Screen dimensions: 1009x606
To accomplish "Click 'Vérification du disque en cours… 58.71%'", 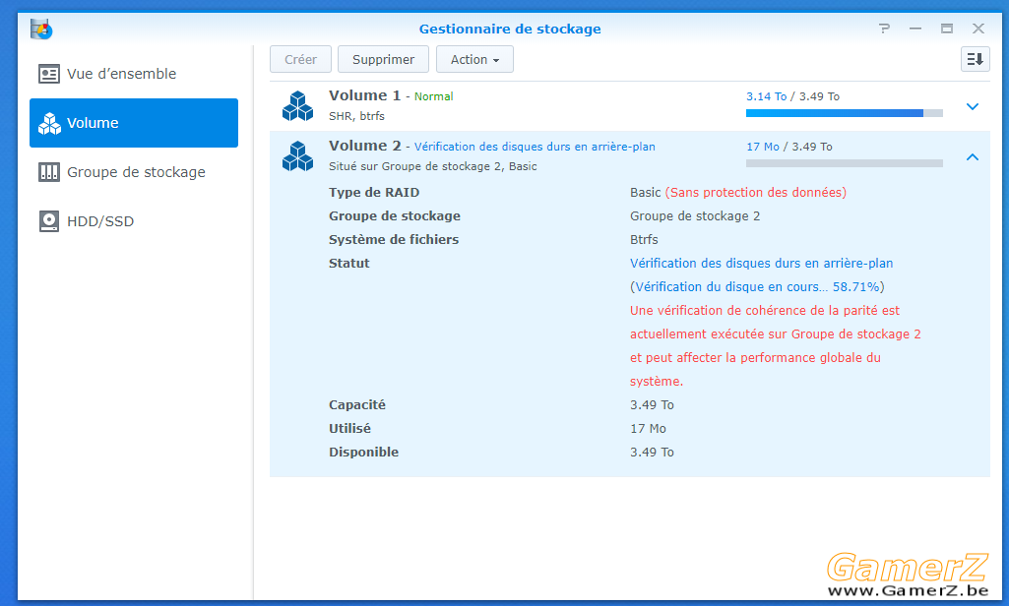I will pyautogui.click(x=757, y=287).
